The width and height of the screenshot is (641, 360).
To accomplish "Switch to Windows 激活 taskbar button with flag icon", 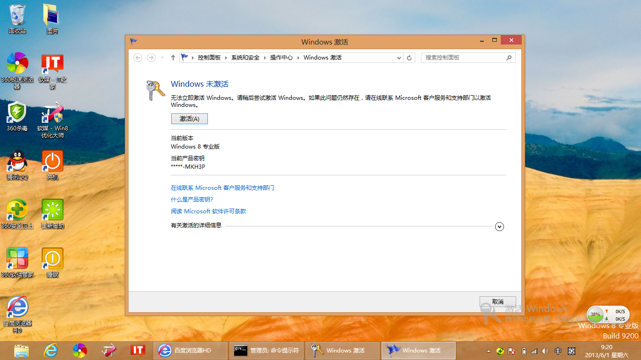I will pyautogui.click(x=418, y=350).
